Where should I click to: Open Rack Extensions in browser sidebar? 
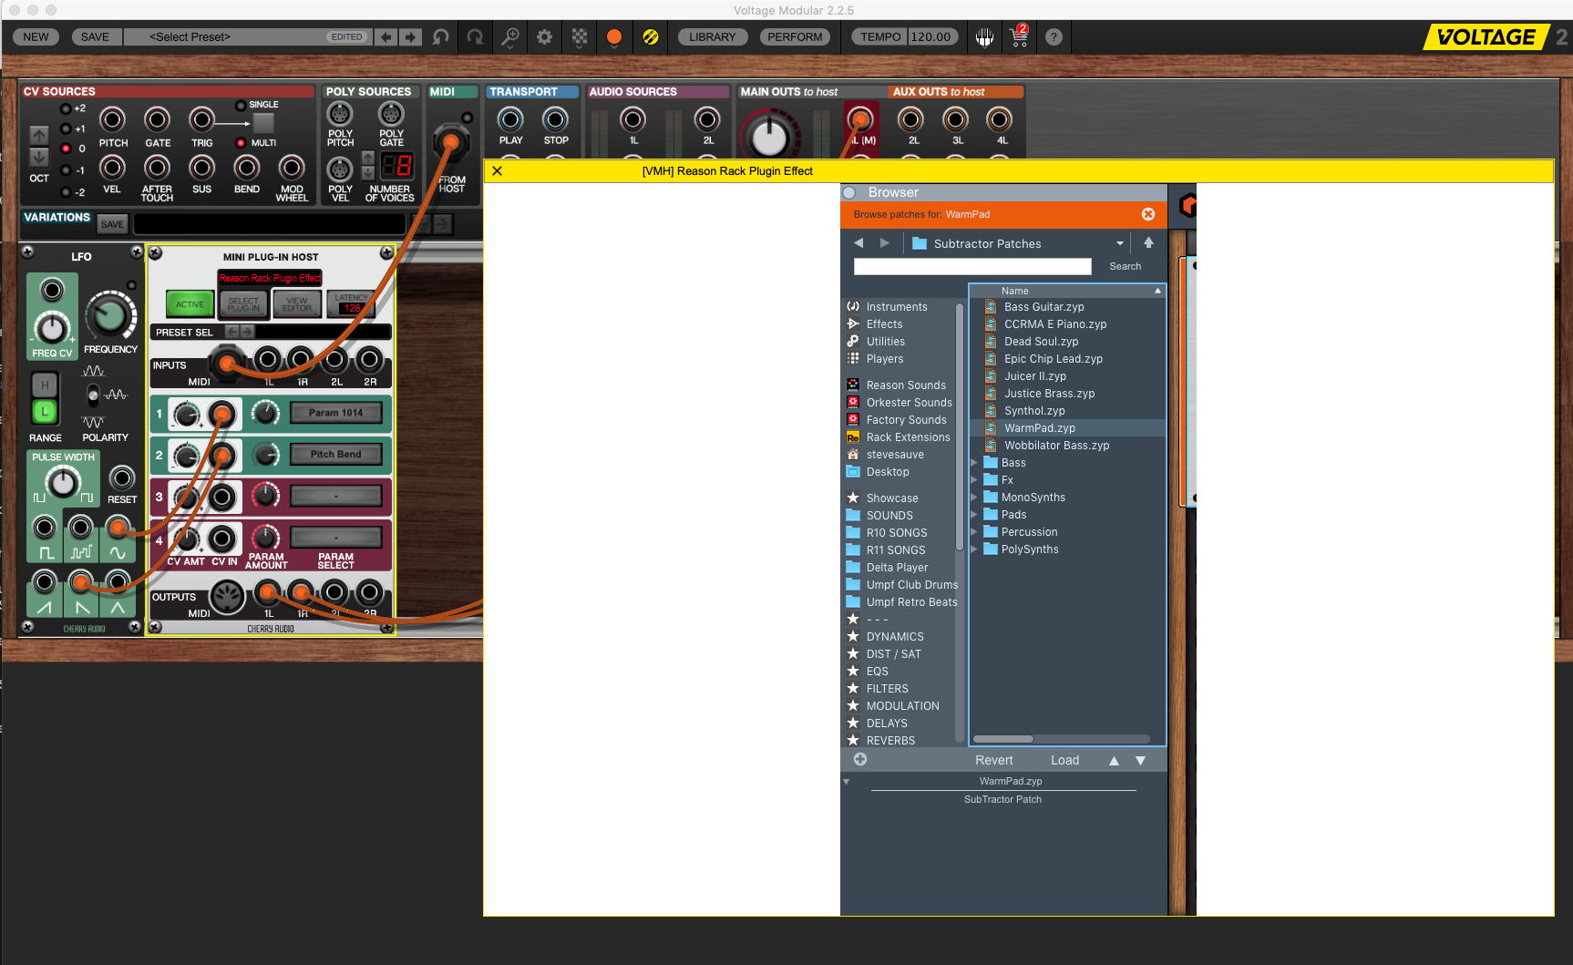[x=908, y=437]
